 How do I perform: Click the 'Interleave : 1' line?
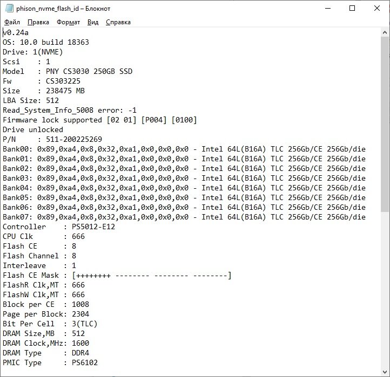[x=39, y=265]
